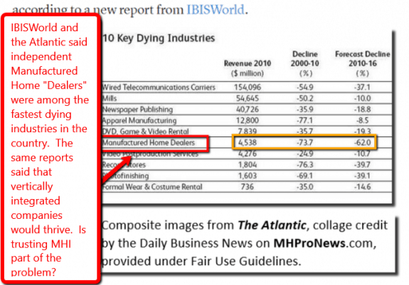The width and height of the screenshot is (409, 285).
Task: Select decline value -69.1
Action: point(304,176)
